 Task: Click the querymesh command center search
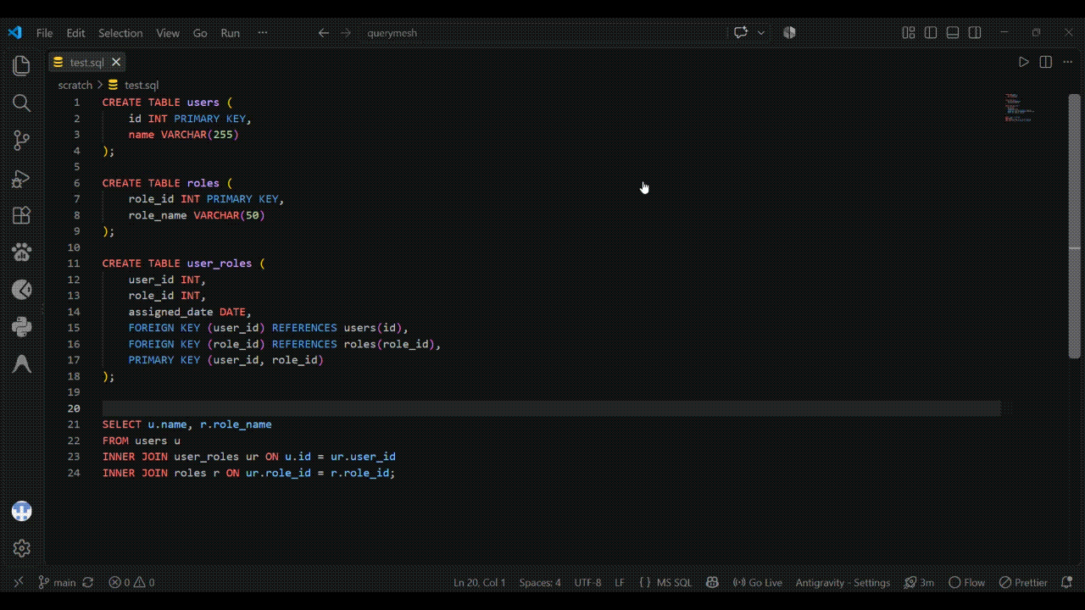tap(392, 33)
